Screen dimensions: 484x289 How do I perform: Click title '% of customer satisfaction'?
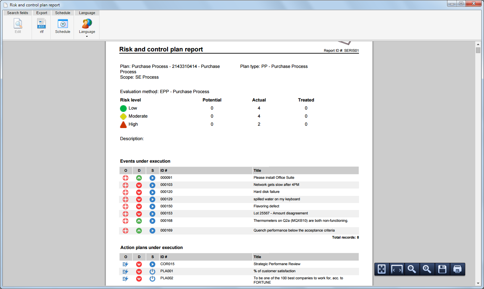[x=275, y=271]
